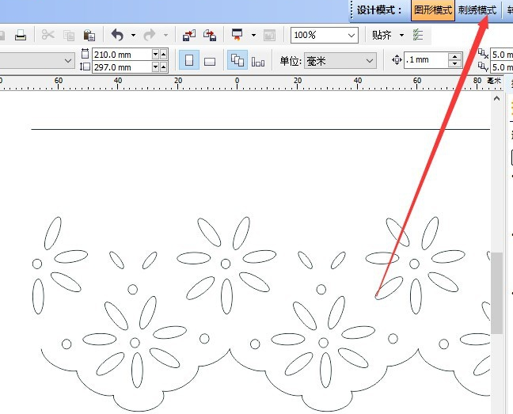
Task: Click the Cut scissors icon
Action: point(48,35)
